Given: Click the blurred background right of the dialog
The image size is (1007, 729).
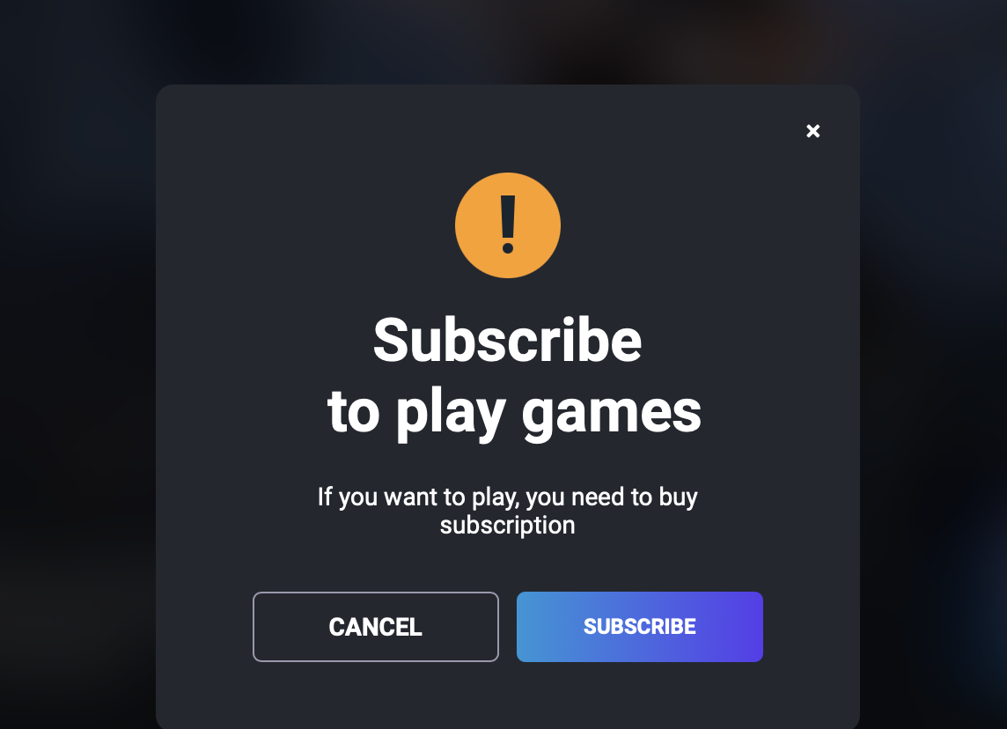Looking at the screenshot, I should click(933, 386).
